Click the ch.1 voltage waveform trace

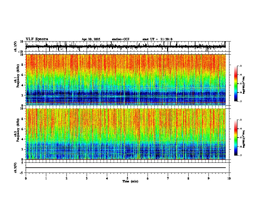click(x=126, y=46)
